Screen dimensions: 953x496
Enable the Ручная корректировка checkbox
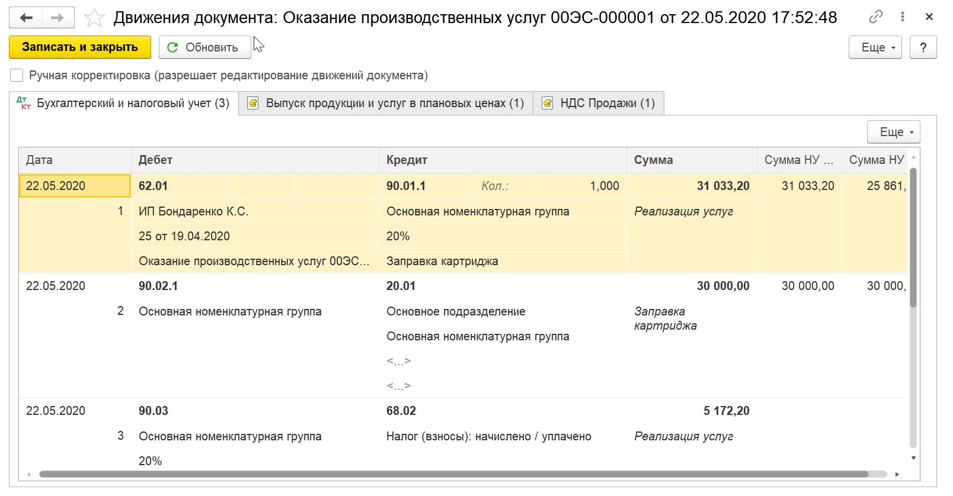[x=17, y=75]
